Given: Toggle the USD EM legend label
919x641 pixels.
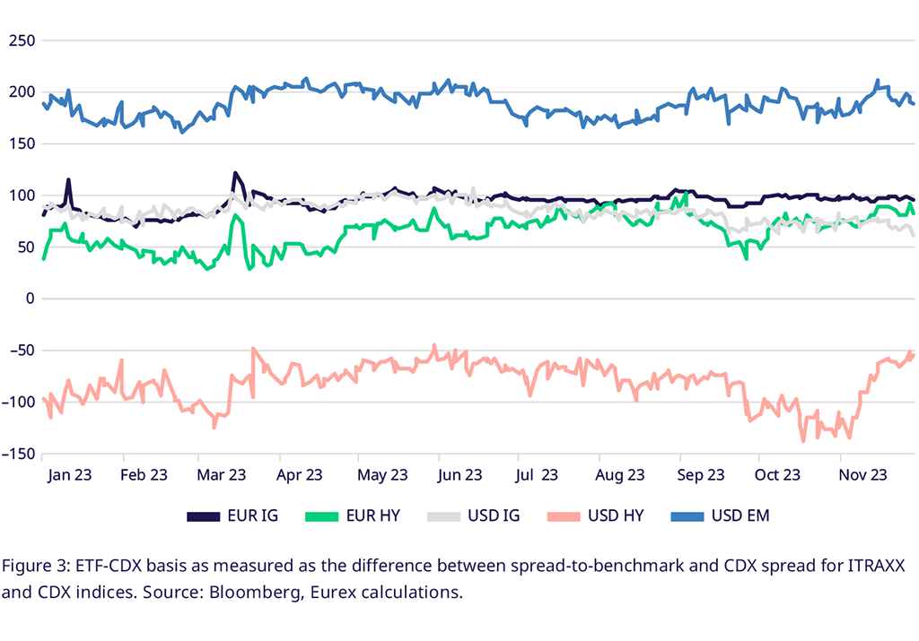Looking at the screenshot, I should (740, 515).
